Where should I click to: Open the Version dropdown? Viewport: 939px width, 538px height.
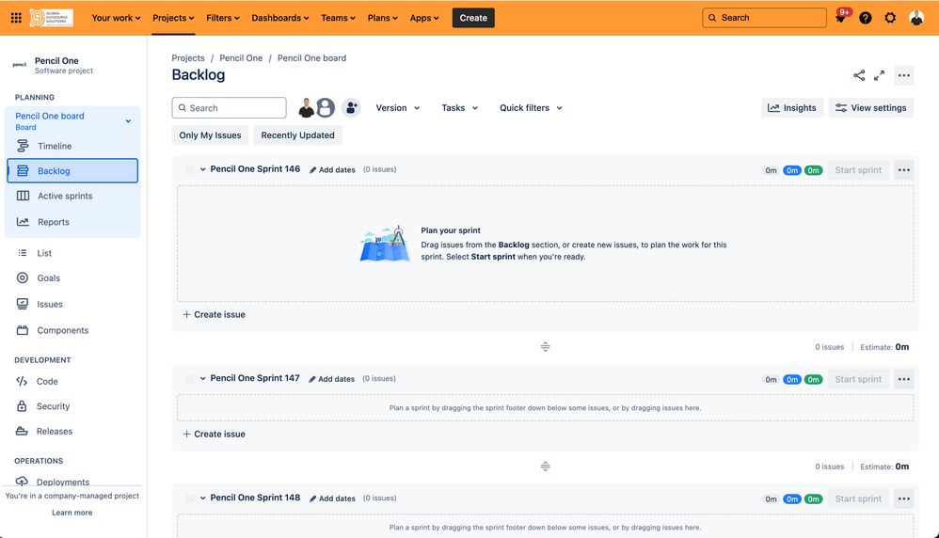click(x=398, y=108)
